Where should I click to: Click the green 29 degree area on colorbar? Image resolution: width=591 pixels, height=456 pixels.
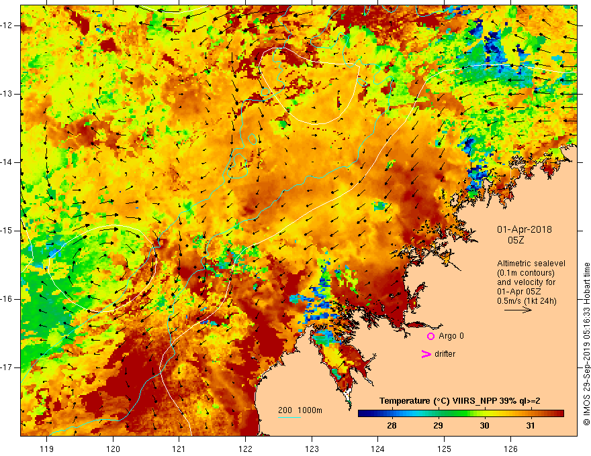(438, 414)
